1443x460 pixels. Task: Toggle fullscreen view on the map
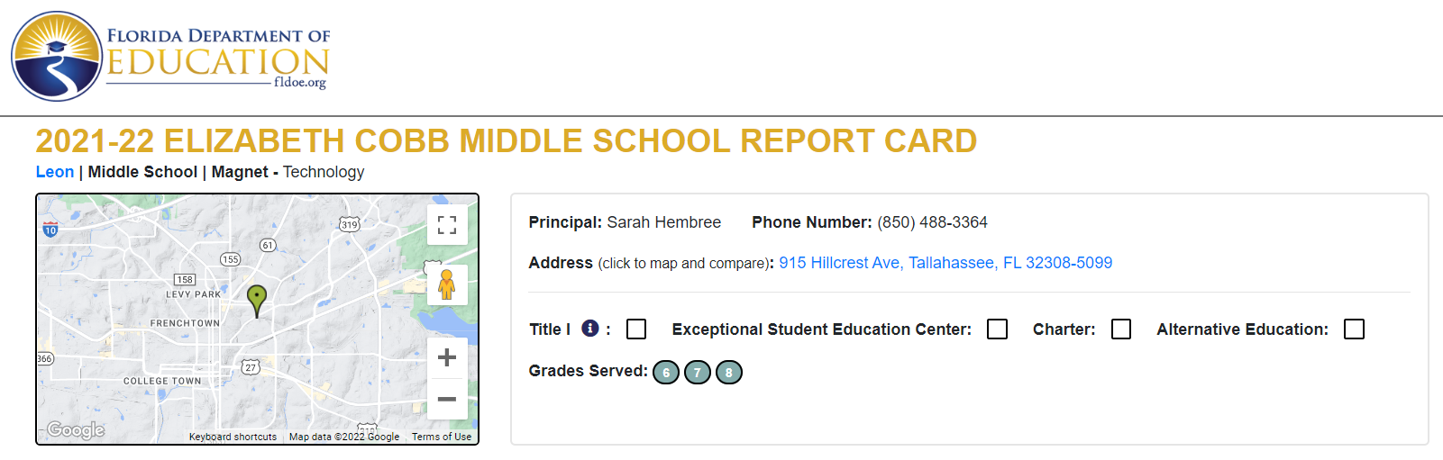point(447,225)
